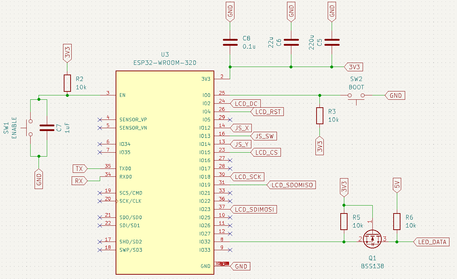Image resolution: width=457 pixels, height=279 pixels.
Task: Click the GND flag below SW1
Action: pyautogui.click(x=39, y=179)
